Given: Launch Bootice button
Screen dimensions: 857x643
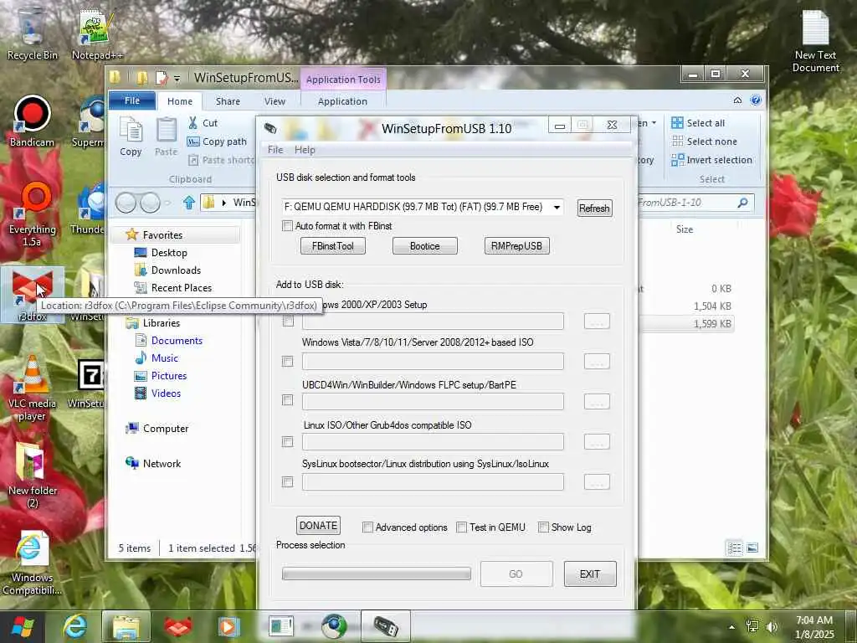Looking at the screenshot, I should coord(424,246).
